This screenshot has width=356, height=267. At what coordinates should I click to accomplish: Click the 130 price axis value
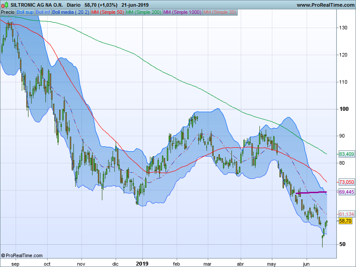tap(343, 28)
